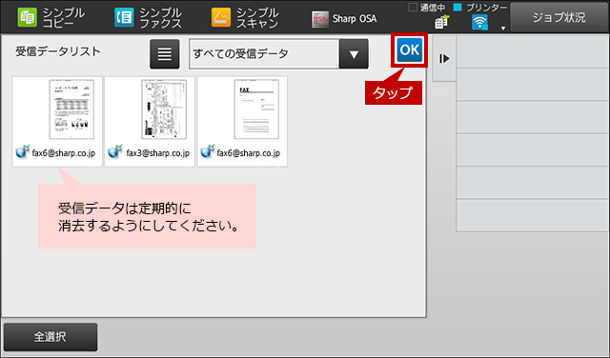Tap the blue OK button
Screen dimensions: 610x358
click(410, 50)
